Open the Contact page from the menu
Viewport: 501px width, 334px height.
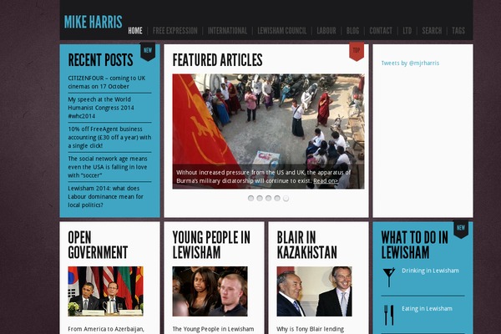[x=381, y=31]
